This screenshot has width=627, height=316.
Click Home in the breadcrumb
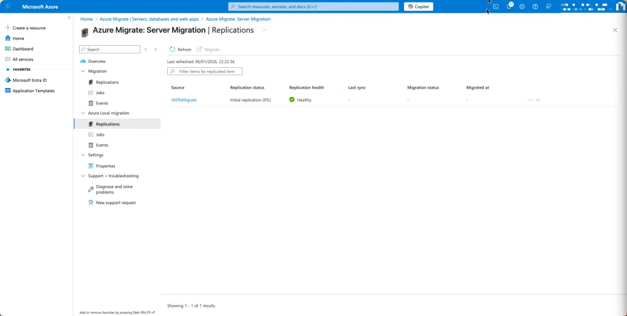(86, 19)
